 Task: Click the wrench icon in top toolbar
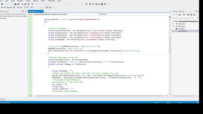(x=93, y=4)
